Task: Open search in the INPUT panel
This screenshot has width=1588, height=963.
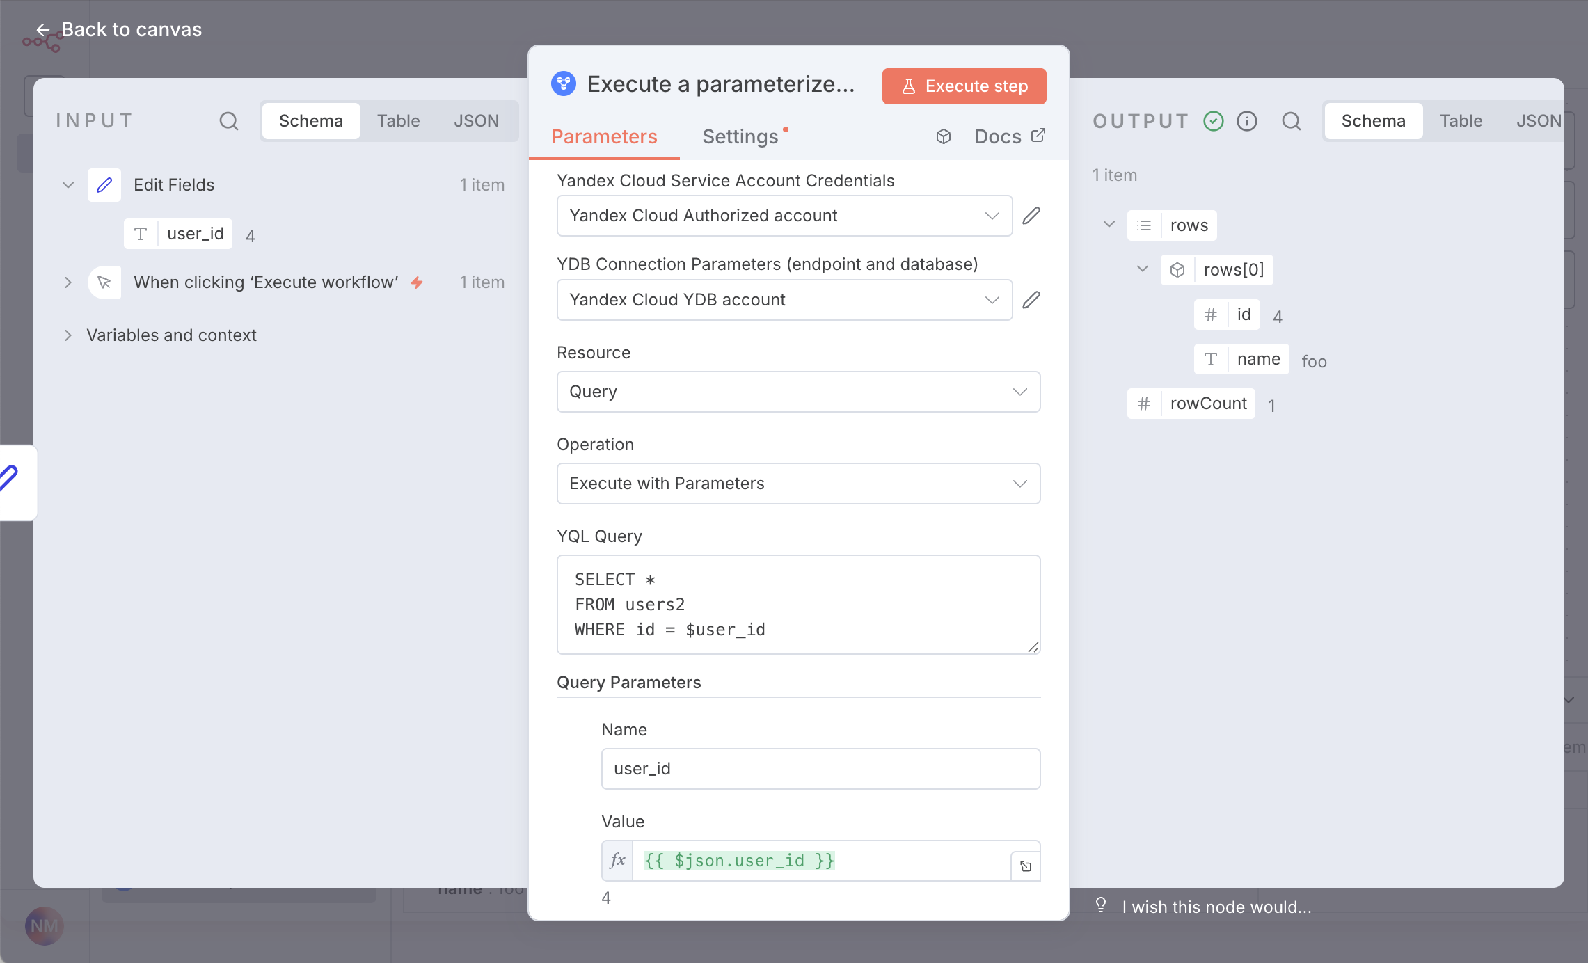Action: (x=229, y=120)
